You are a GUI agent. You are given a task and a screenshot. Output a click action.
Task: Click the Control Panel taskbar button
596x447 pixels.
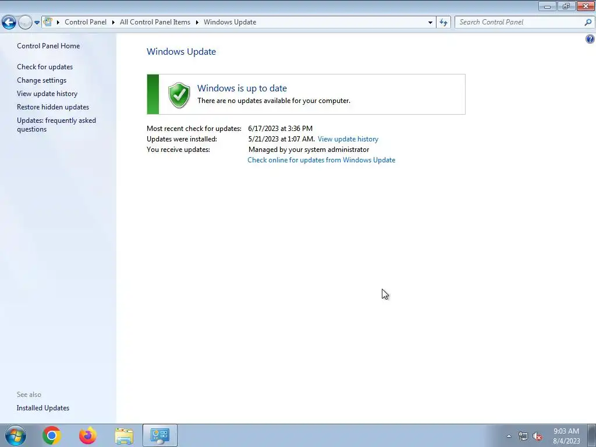tap(160, 435)
